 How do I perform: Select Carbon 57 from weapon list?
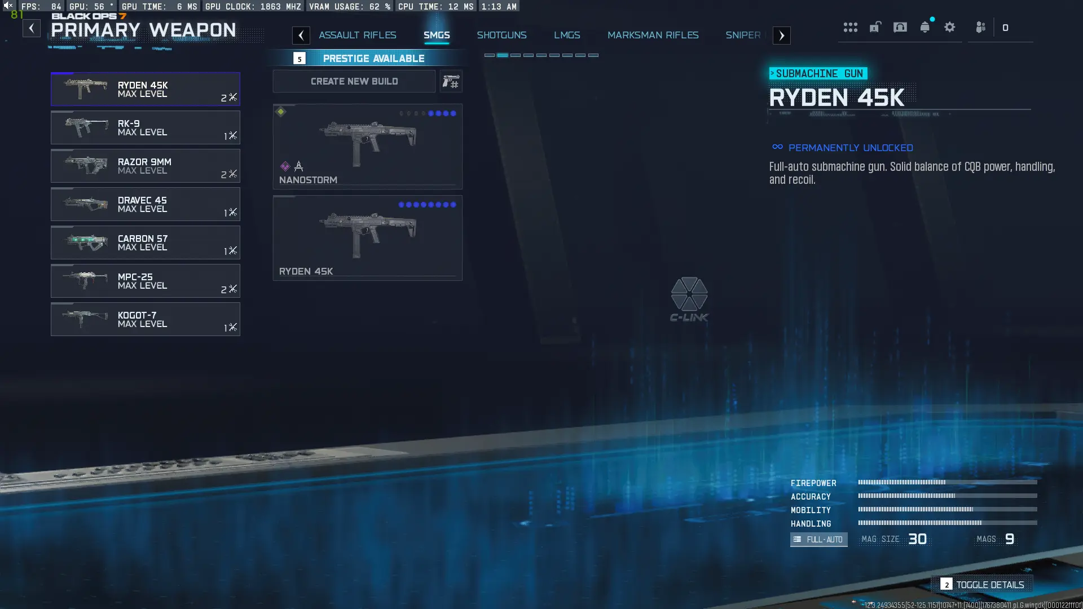[x=145, y=242]
